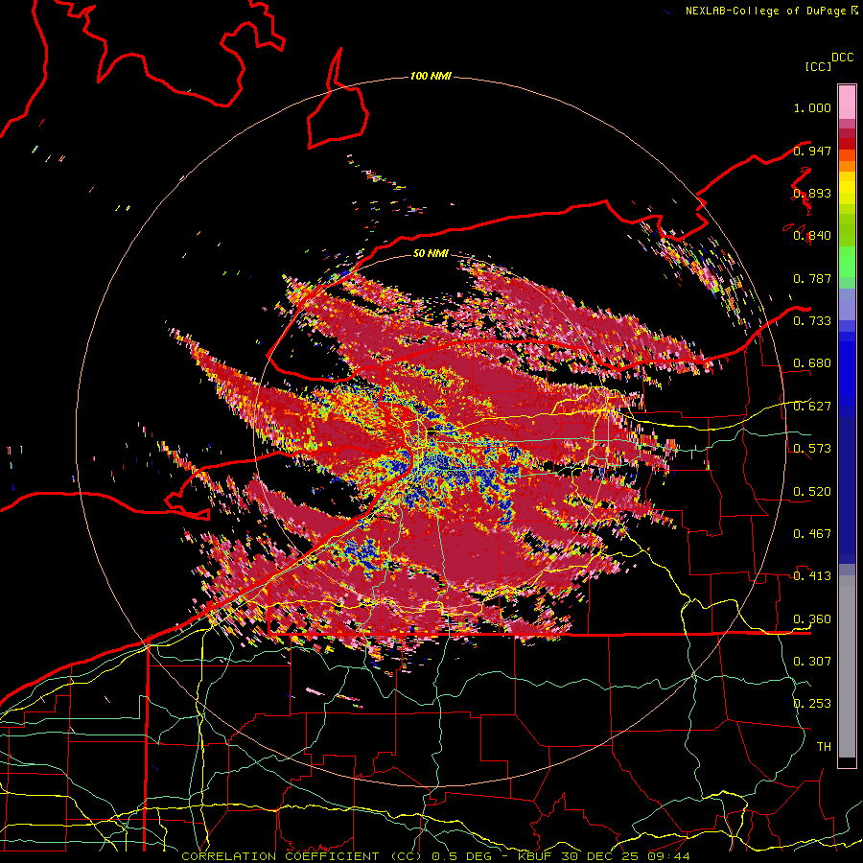This screenshot has height=863, width=863.
Task: Click the [CC] units label
Action: [818, 66]
